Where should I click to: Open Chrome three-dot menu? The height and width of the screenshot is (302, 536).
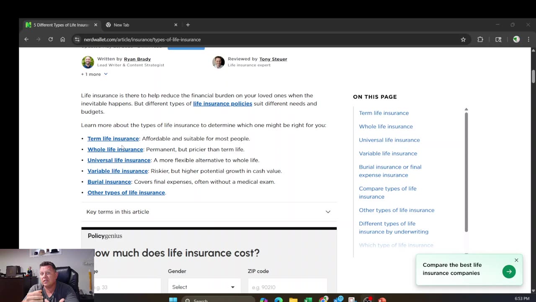coord(528,39)
